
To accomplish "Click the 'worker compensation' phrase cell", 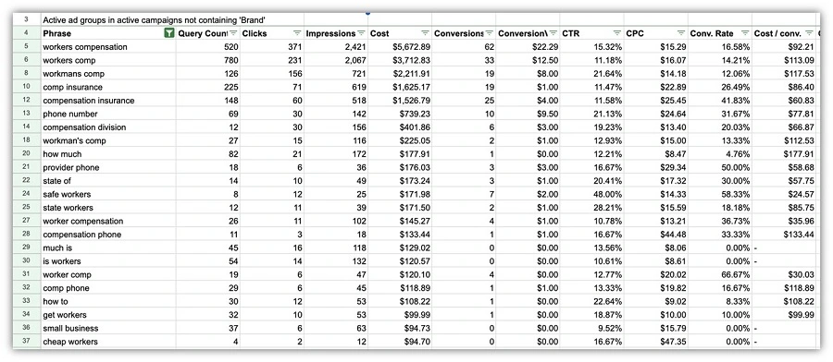I will click(108, 221).
